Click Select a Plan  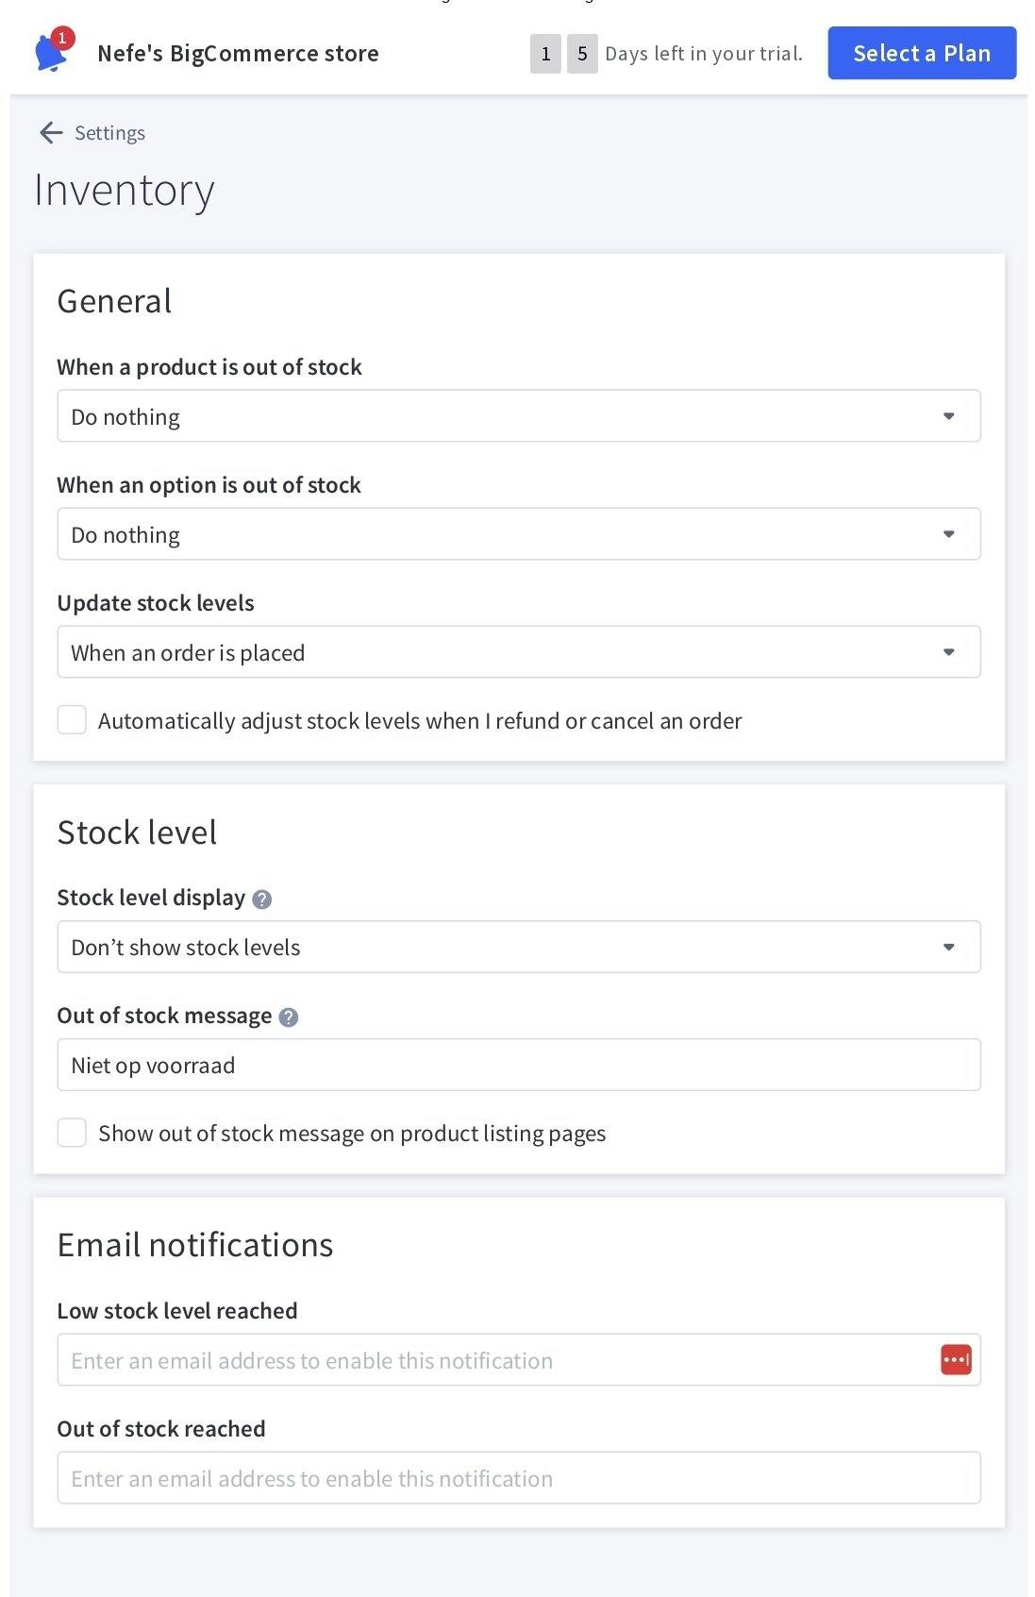(921, 53)
